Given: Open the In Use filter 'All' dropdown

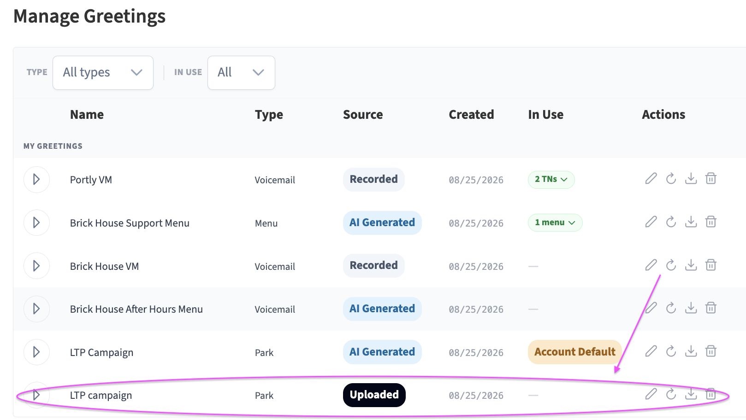Looking at the screenshot, I should 241,73.
